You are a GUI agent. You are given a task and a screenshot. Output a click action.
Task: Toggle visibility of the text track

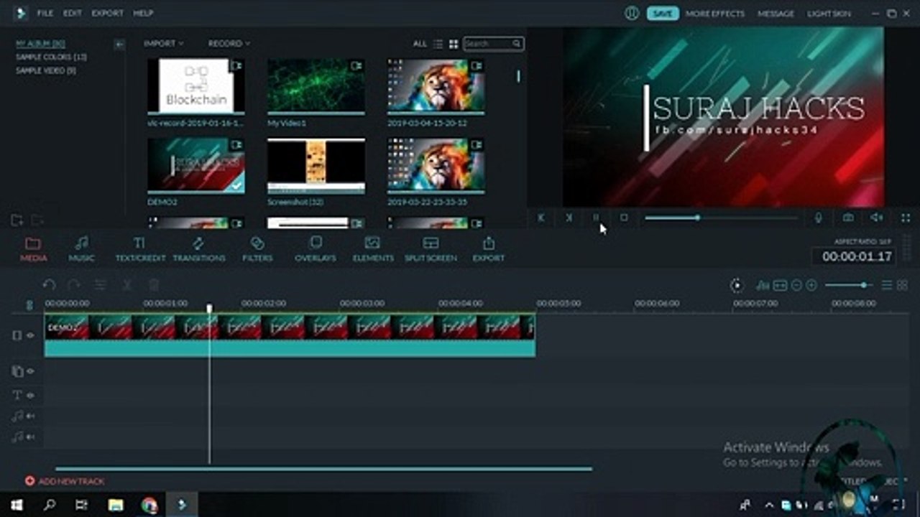(30, 395)
